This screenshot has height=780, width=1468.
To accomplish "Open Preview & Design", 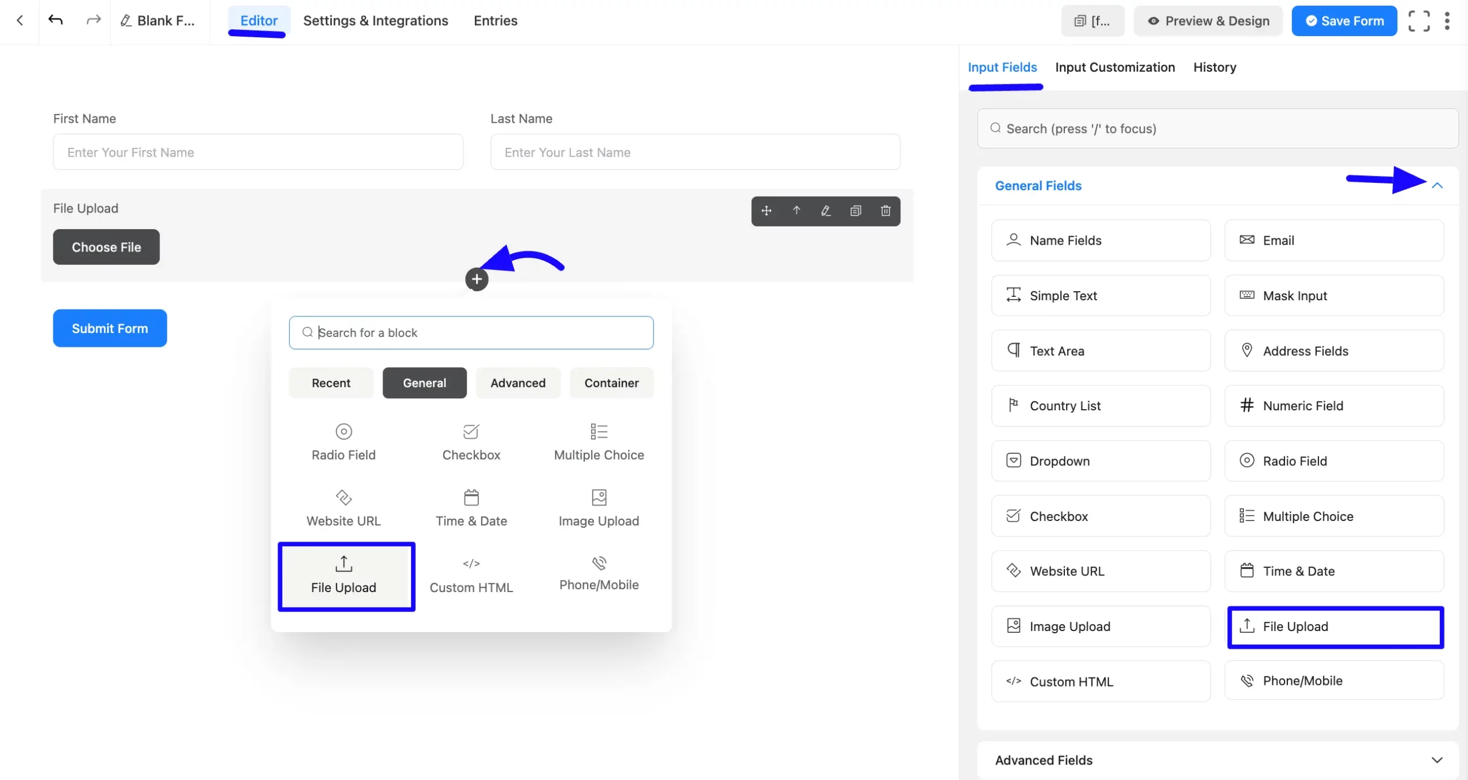I will pyautogui.click(x=1208, y=21).
